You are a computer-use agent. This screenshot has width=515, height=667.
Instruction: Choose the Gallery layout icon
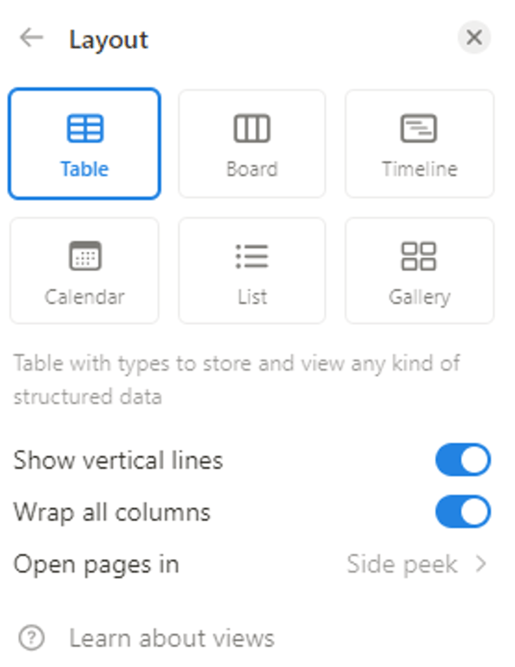(419, 256)
